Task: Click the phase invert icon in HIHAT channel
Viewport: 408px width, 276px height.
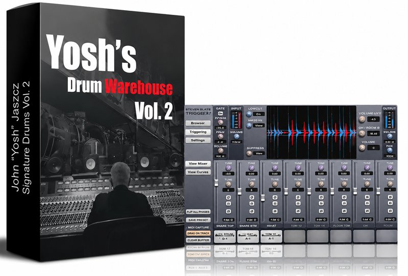Action: [x=275, y=197]
